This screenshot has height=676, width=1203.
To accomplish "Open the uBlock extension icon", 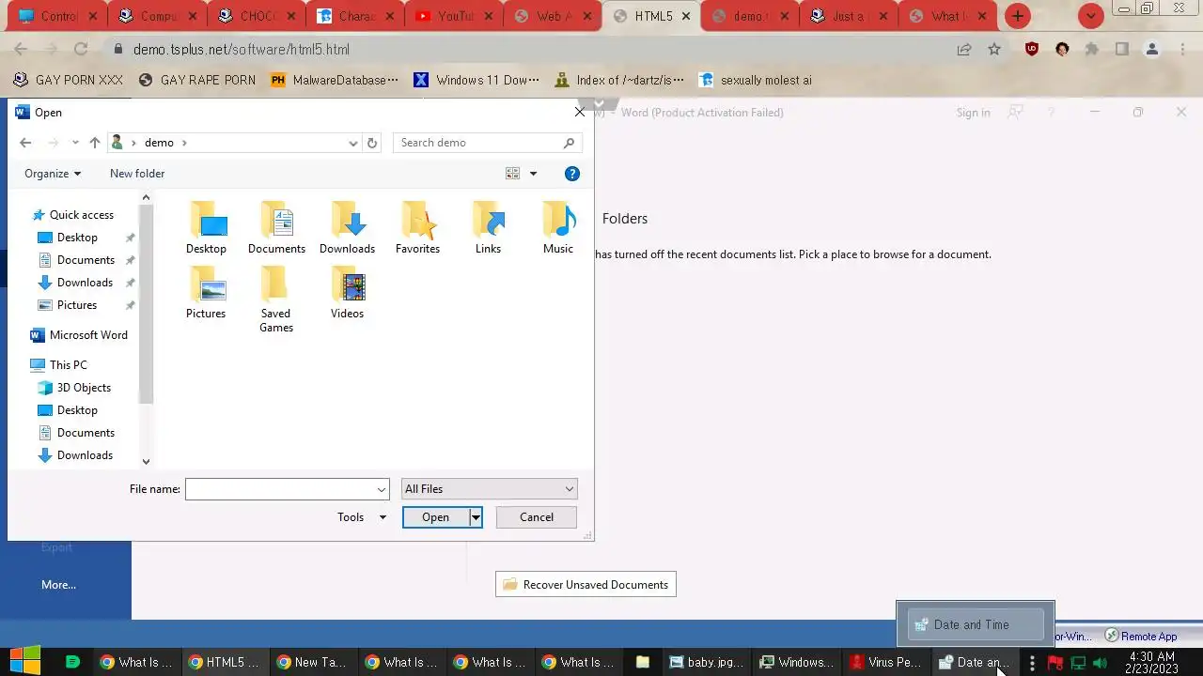I will tap(1032, 50).
